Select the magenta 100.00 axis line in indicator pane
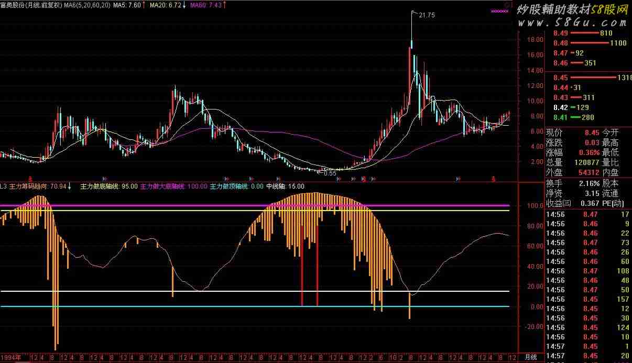 pyautogui.click(x=255, y=206)
